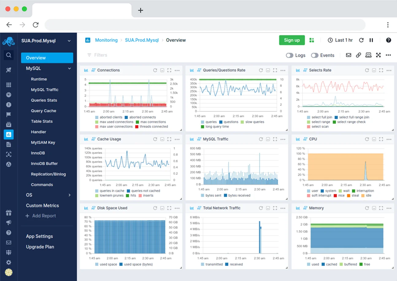The width and height of the screenshot is (397, 281).
Task: Open the alerts icon in the left sidebar
Action: tap(9, 105)
